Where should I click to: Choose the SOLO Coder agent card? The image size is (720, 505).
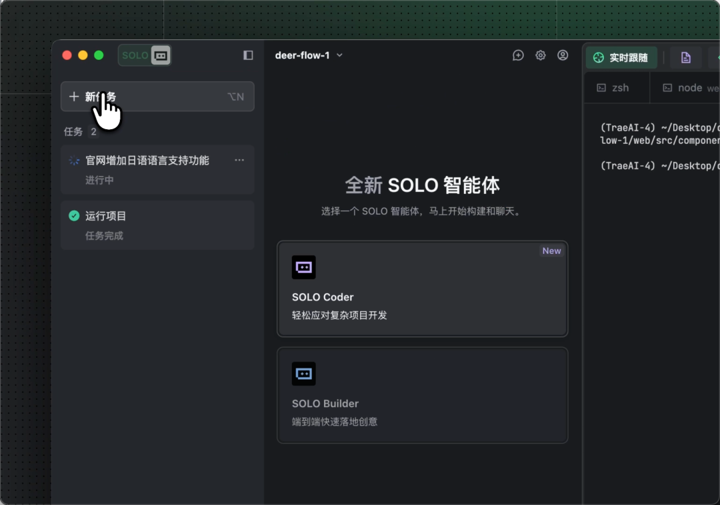pyautogui.click(x=422, y=288)
